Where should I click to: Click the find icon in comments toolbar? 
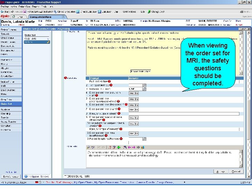pos(89,147)
